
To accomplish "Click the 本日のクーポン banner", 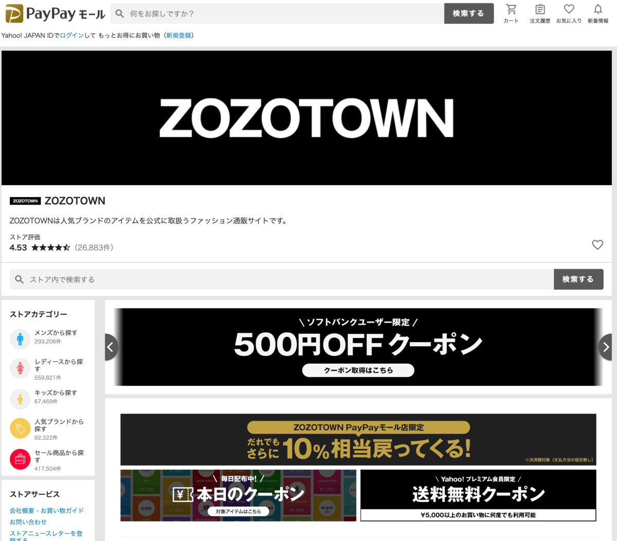I will click(238, 495).
